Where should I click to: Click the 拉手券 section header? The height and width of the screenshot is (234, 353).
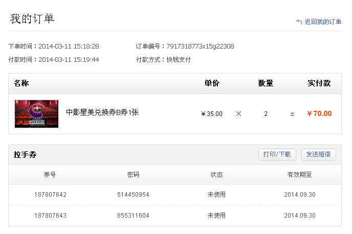click(25, 154)
